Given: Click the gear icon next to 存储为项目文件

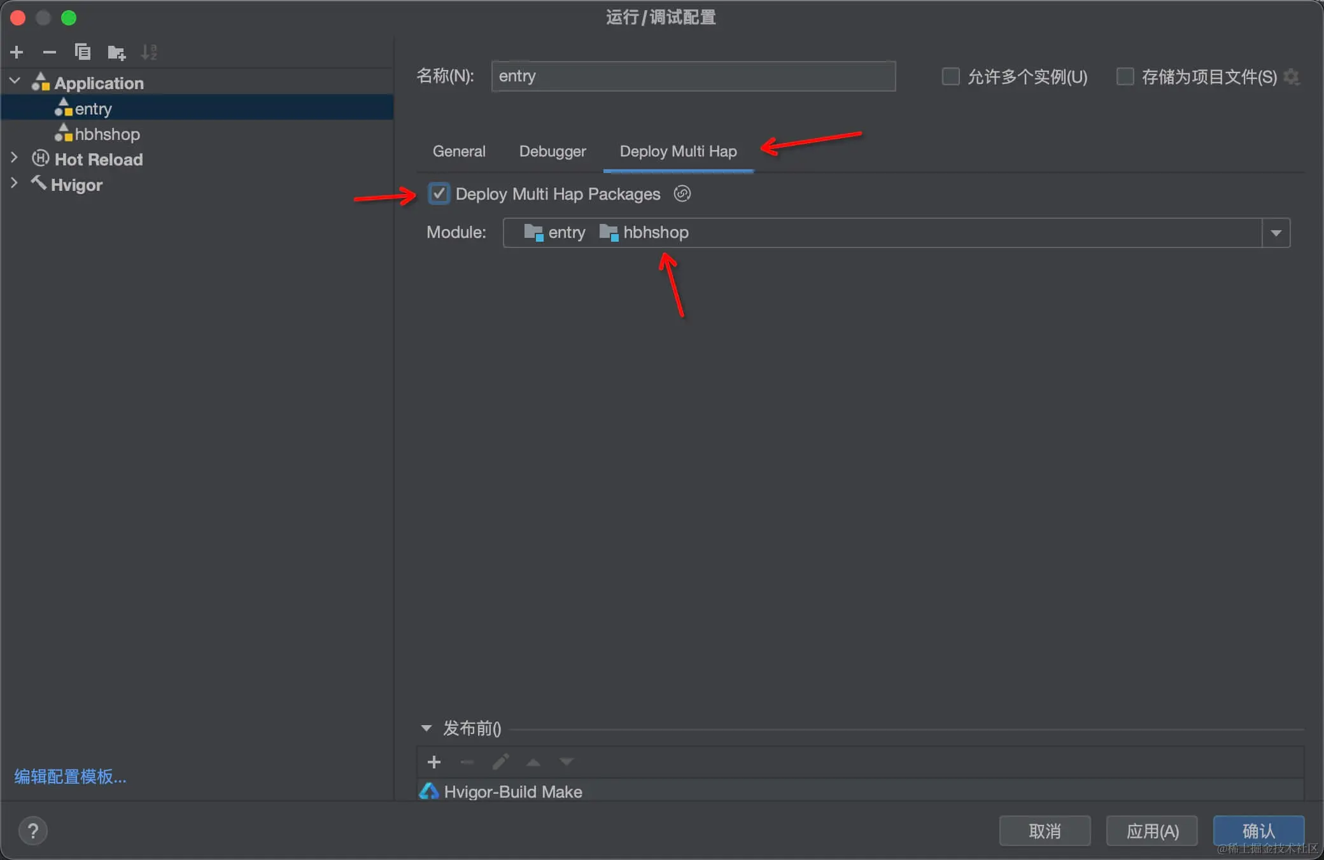Looking at the screenshot, I should (x=1292, y=77).
